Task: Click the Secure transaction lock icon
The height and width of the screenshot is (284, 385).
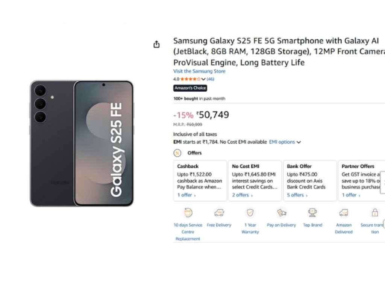Action: [x=374, y=212]
